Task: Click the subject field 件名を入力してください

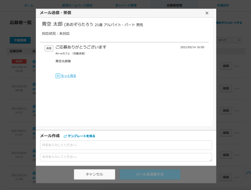Action: 126,145
